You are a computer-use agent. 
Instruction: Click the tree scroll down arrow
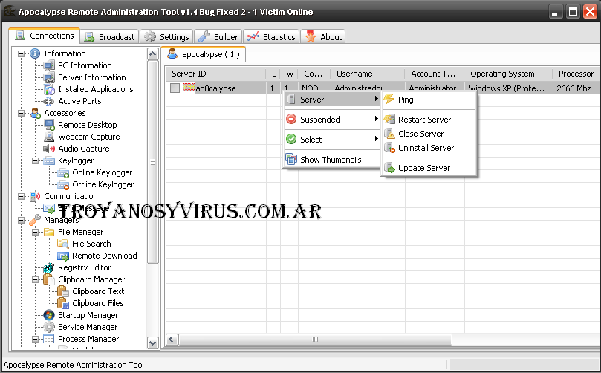coord(153,343)
